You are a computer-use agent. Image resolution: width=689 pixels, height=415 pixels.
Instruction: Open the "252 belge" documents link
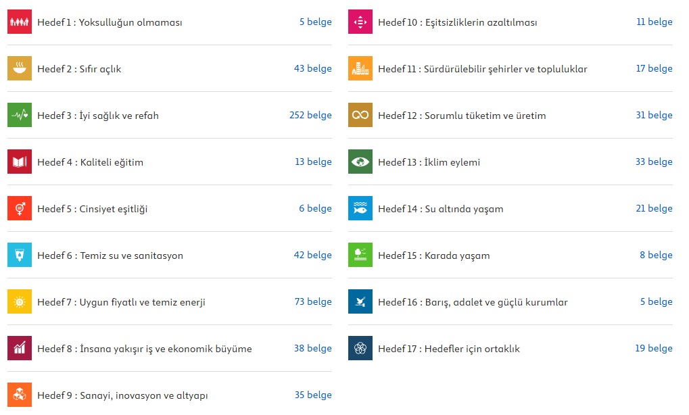[310, 115]
